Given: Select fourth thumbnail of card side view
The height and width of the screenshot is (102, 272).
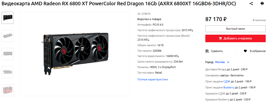Looking at the screenshot, I should coord(8,72).
